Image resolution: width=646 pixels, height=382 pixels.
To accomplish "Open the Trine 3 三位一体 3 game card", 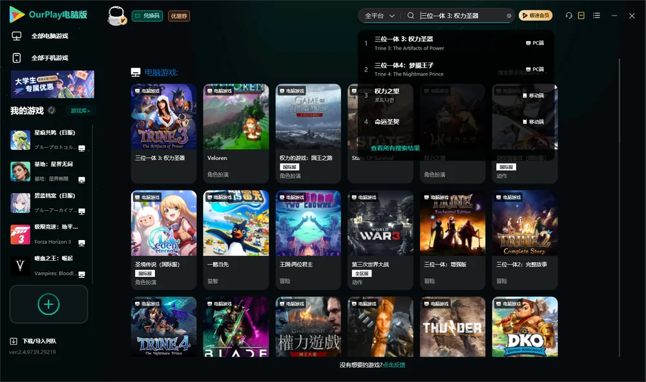I will click(163, 134).
